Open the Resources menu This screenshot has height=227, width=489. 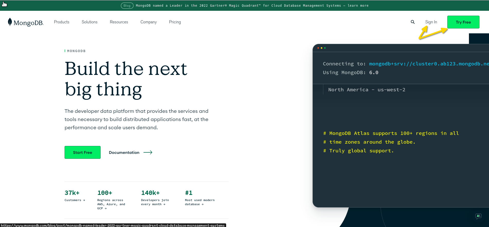click(119, 22)
